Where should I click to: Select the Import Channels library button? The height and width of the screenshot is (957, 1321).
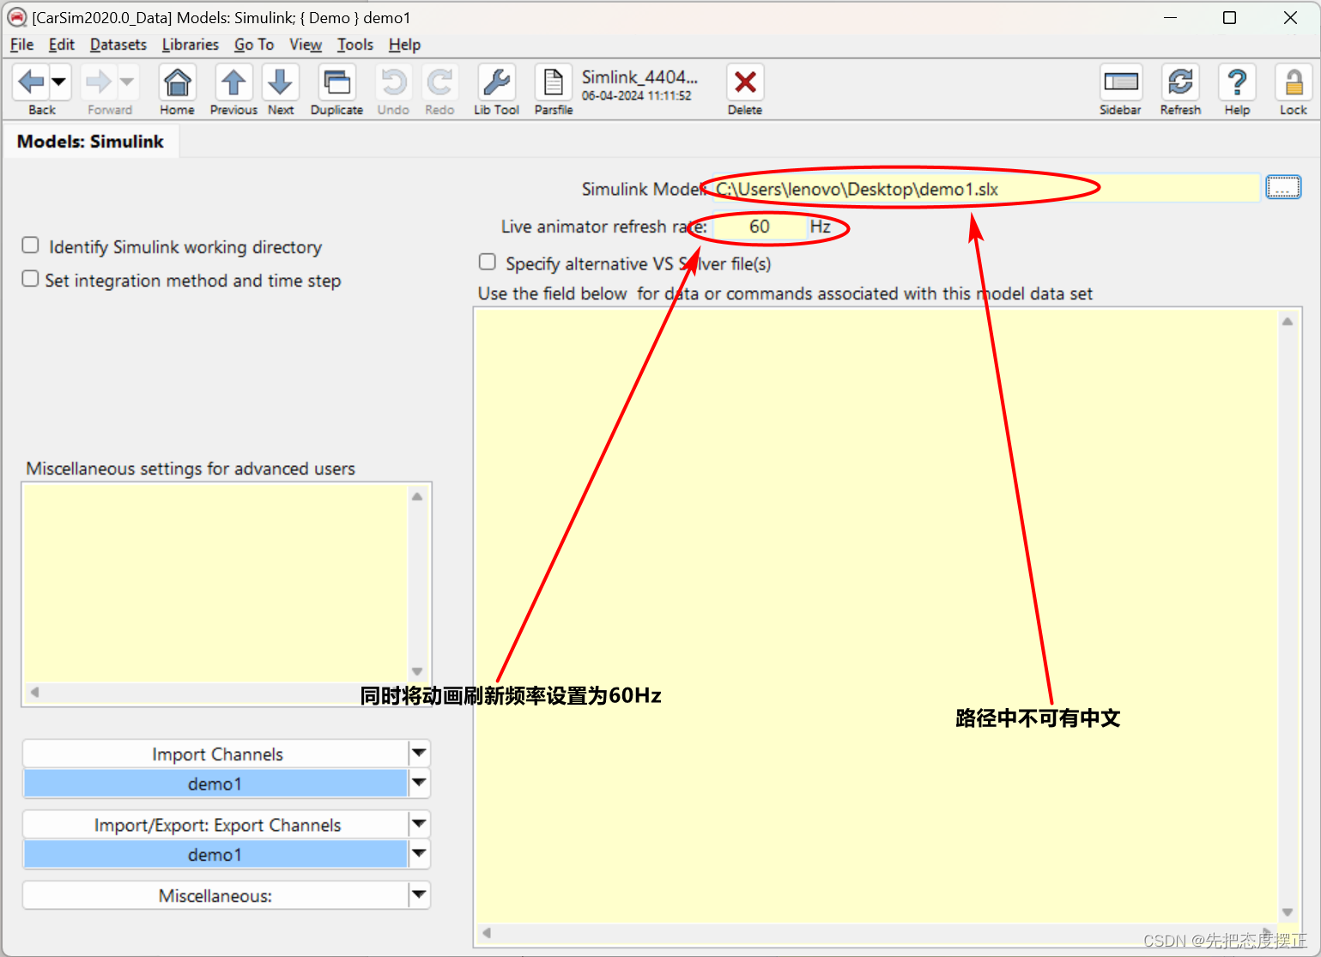(x=216, y=754)
